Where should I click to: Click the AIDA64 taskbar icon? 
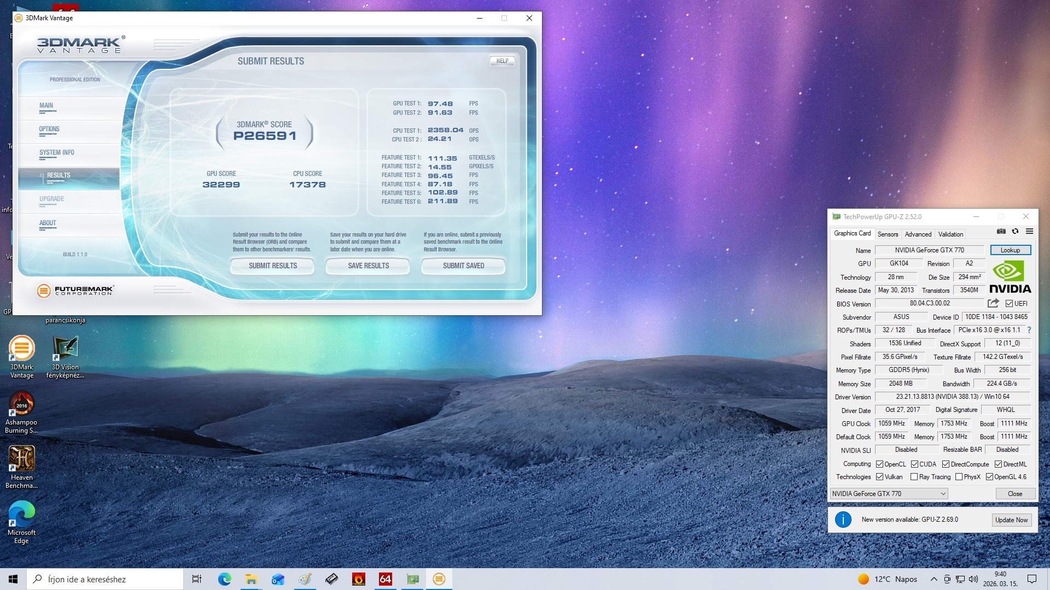(385, 579)
